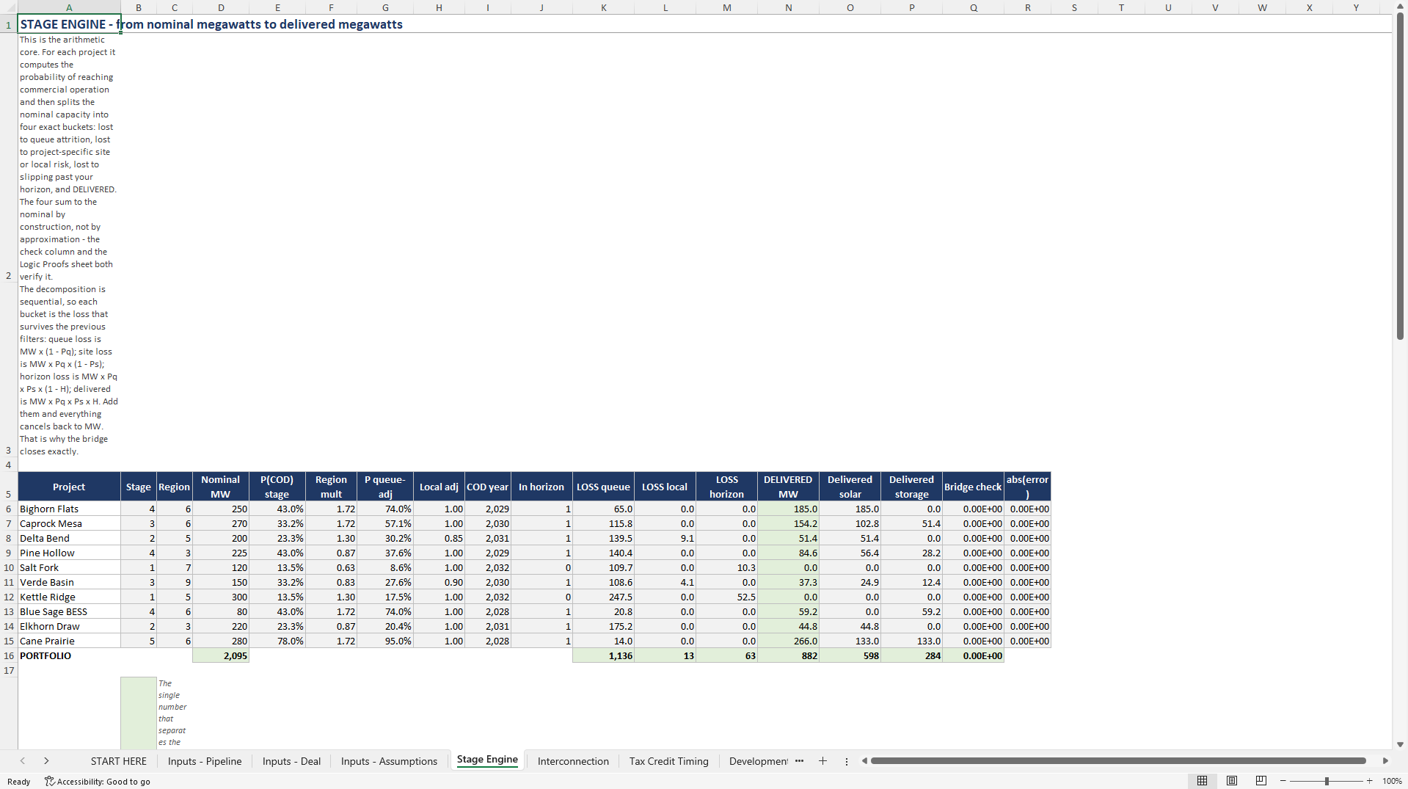Screen dimensions: 1408x789
Task: Select column A header
Action: click(x=69, y=7)
